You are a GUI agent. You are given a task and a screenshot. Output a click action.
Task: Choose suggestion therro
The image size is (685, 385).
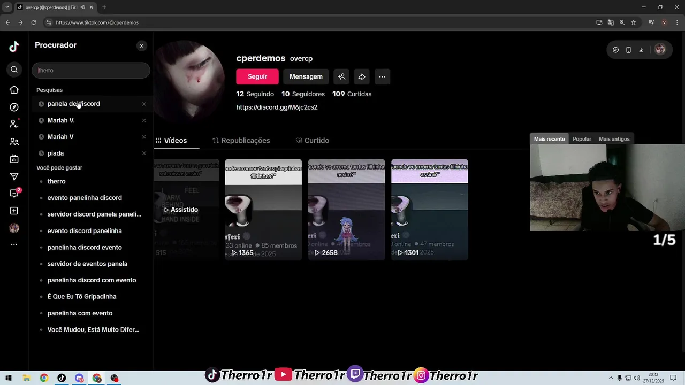point(56,181)
